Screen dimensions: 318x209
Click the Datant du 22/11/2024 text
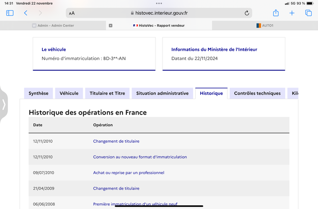pyautogui.click(x=194, y=59)
